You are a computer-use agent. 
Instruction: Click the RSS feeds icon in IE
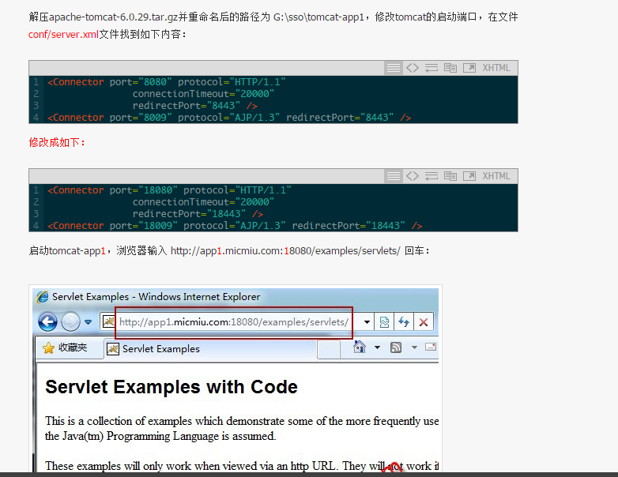[396, 347]
